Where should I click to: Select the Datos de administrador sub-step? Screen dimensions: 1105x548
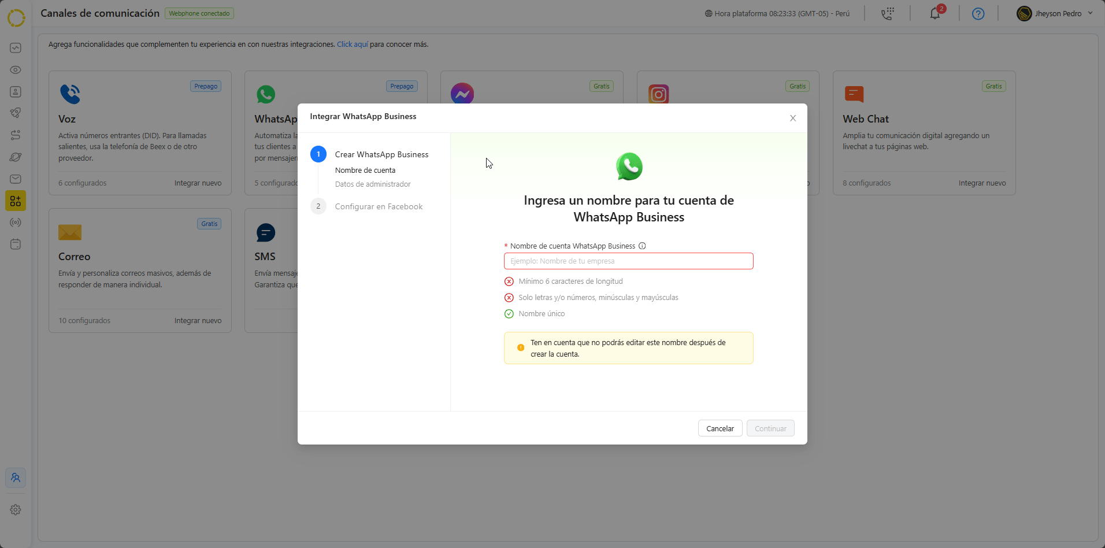tap(373, 184)
